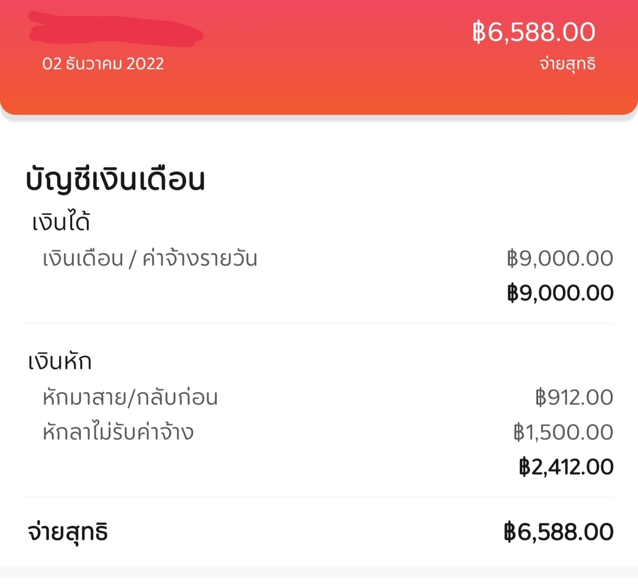Select the bold ฿9,000.00 income total
638x588 pixels.
(x=560, y=293)
